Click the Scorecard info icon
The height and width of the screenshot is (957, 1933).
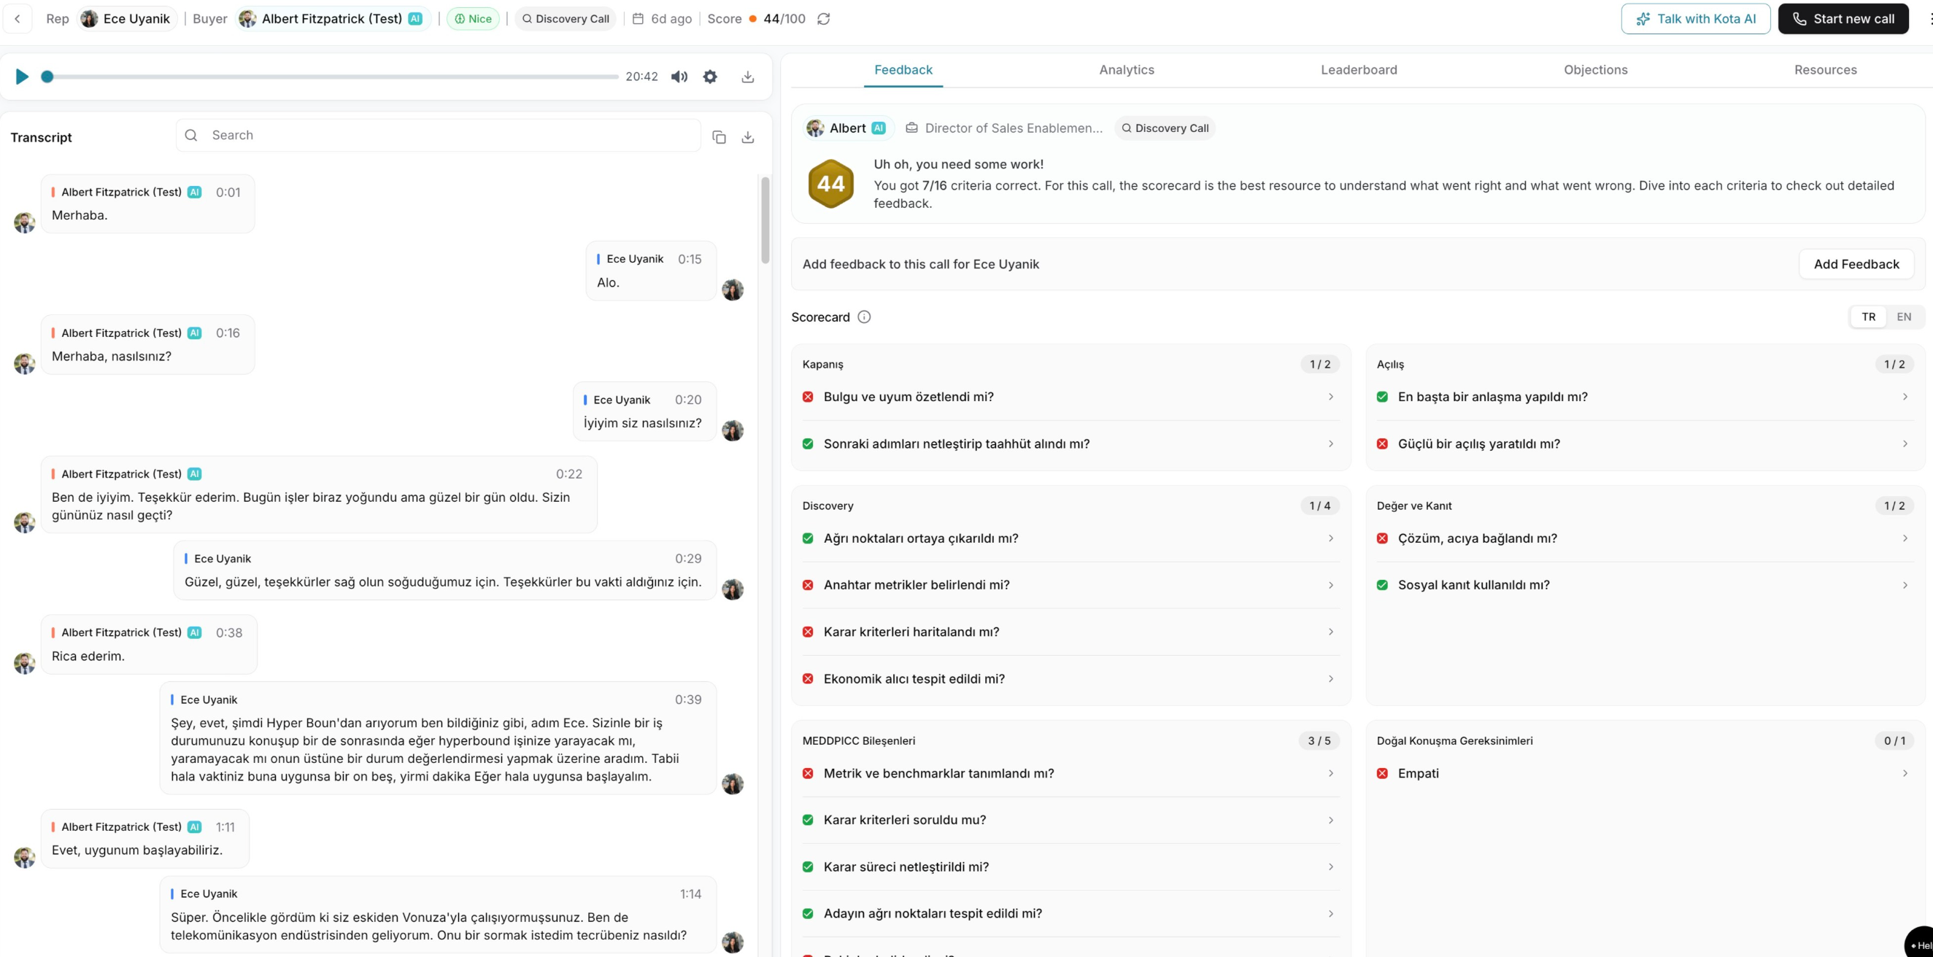tap(864, 317)
